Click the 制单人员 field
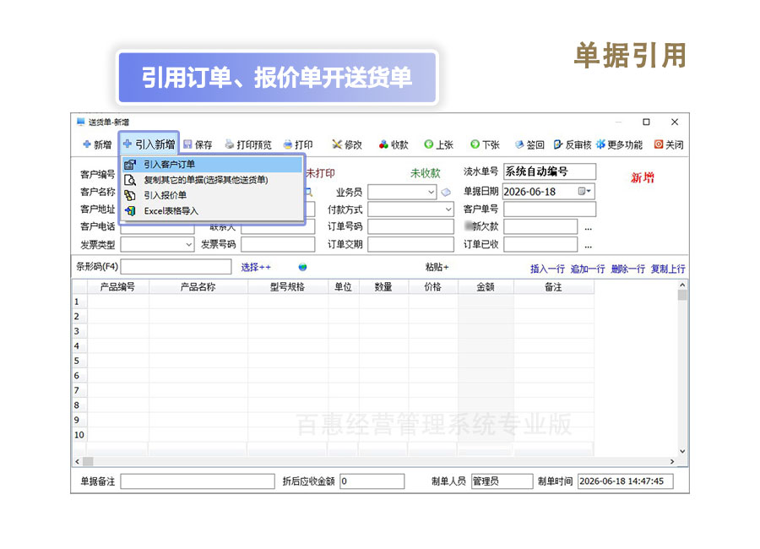Viewport: 760px width, 549px height. tap(502, 481)
